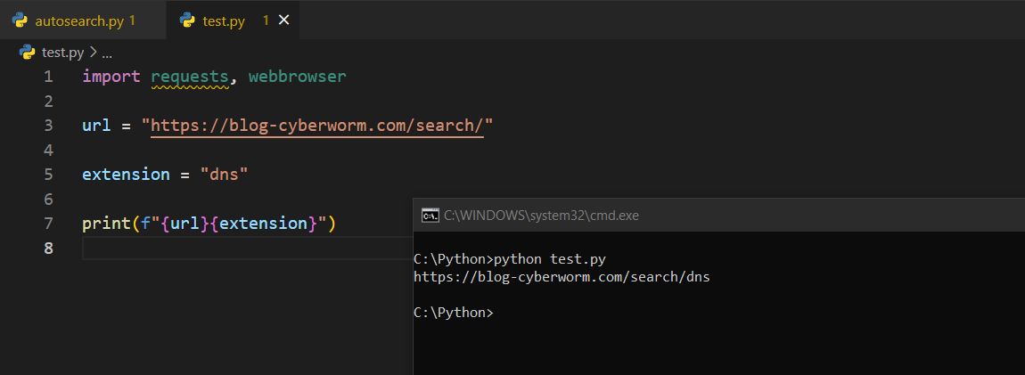Click line number 7 in the gutter
The image size is (1025, 375).
pyautogui.click(x=48, y=223)
